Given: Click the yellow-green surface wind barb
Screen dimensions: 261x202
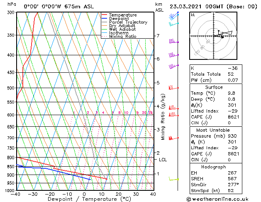Looking at the screenshot, I should click(x=174, y=179).
